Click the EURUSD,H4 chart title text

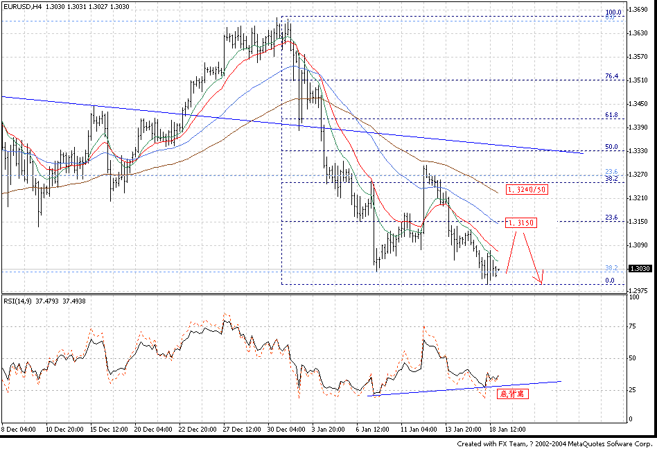22,7
